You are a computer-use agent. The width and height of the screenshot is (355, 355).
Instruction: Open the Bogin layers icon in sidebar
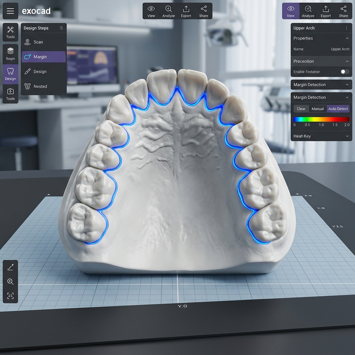click(10, 54)
